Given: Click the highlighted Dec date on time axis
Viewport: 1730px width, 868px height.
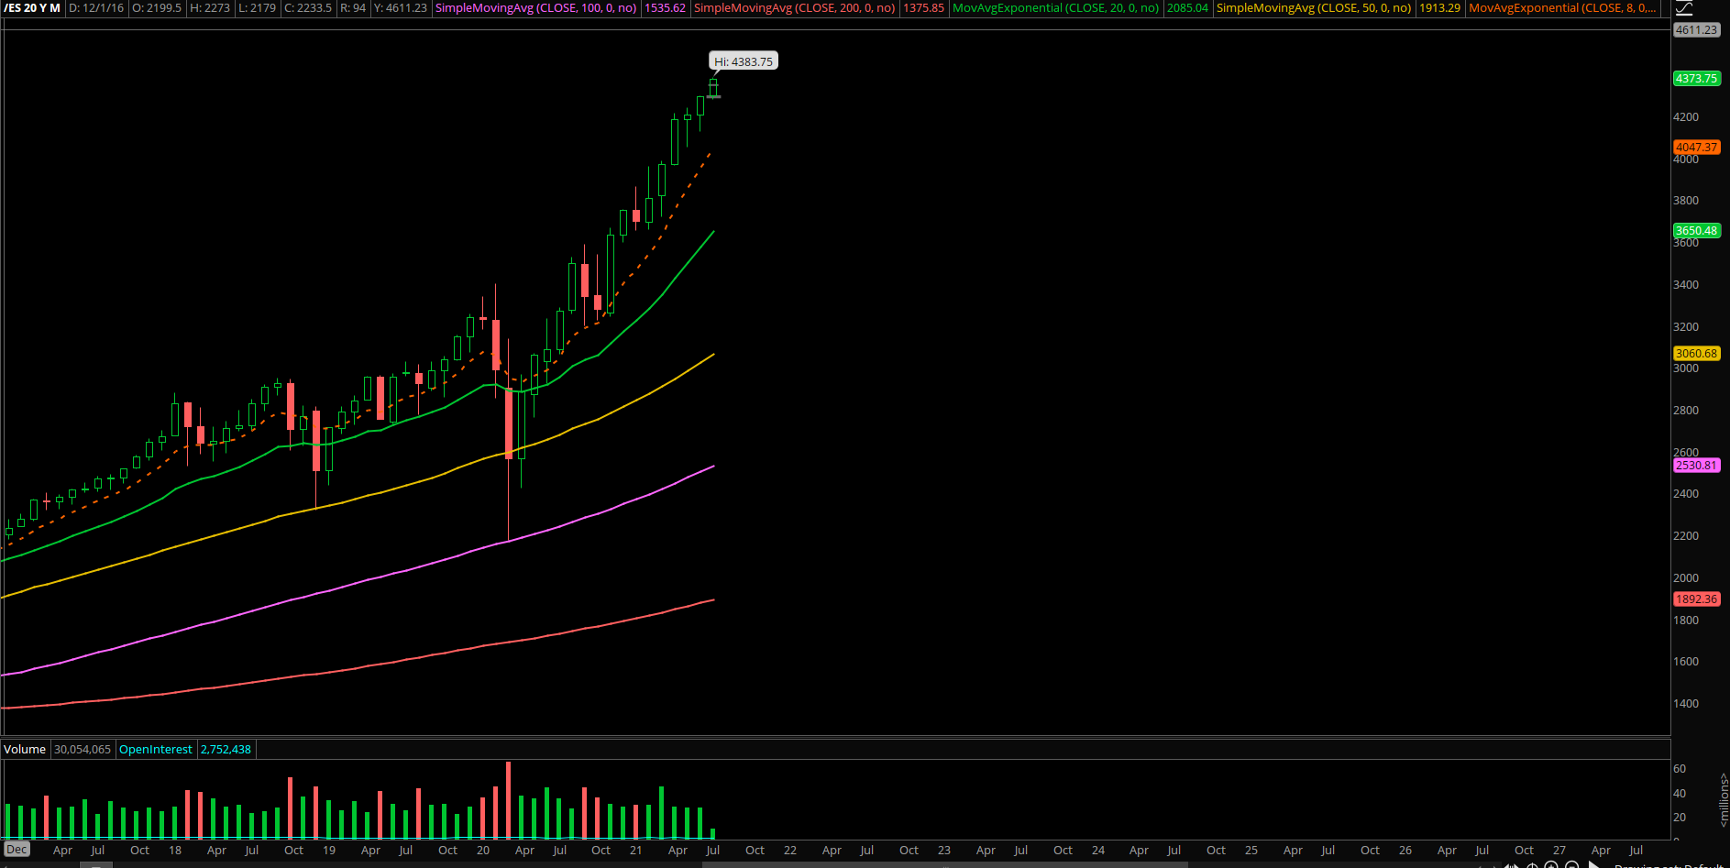Looking at the screenshot, I should pyautogui.click(x=17, y=850).
